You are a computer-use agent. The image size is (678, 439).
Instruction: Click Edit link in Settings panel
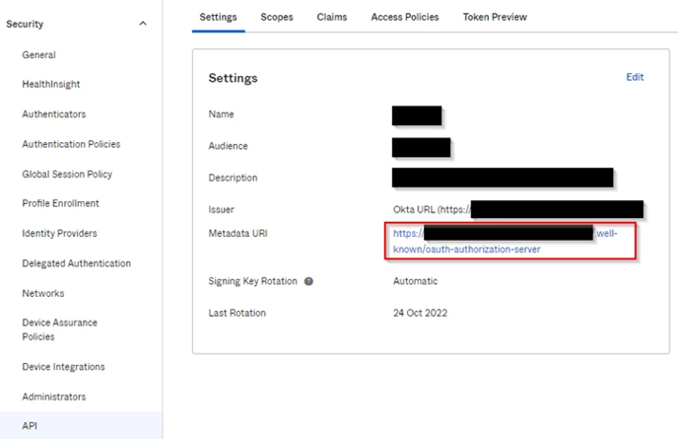635,77
